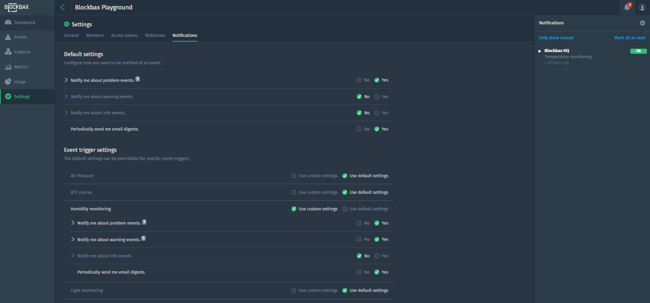Open the user profile icon

[x=642, y=7]
